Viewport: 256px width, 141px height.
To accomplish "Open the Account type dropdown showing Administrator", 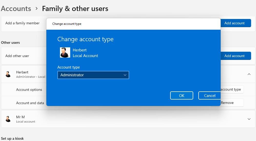I will tap(93, 75).
